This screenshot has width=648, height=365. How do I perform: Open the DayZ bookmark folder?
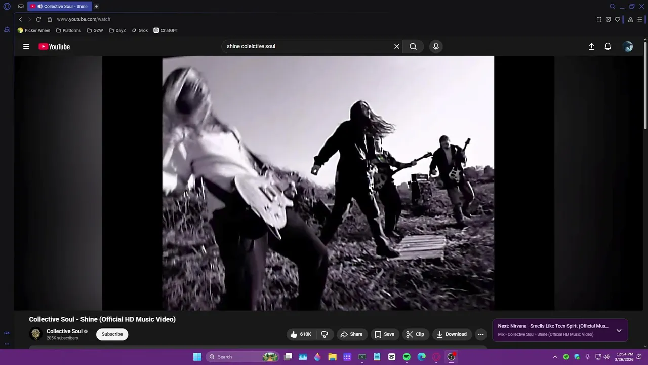point(117,30)
